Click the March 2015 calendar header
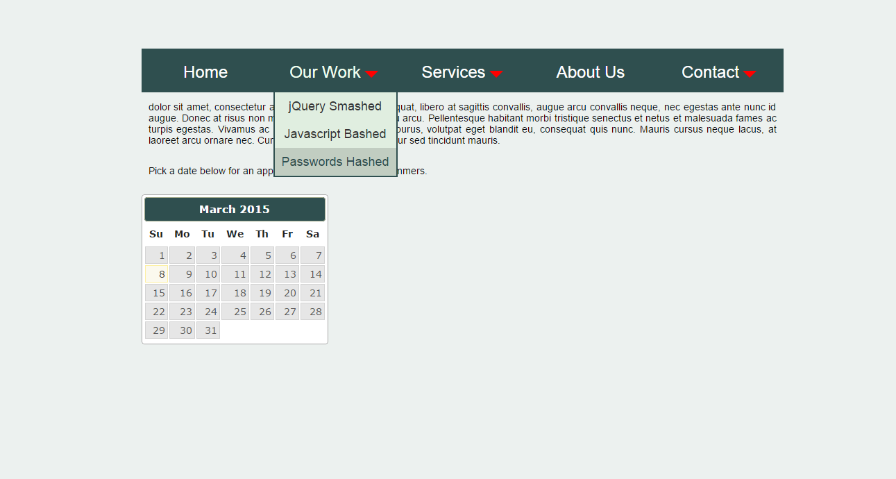This screenshot has height=479, width=896. 235,209
